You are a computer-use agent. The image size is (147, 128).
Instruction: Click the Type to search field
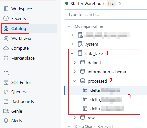point(106,14)
